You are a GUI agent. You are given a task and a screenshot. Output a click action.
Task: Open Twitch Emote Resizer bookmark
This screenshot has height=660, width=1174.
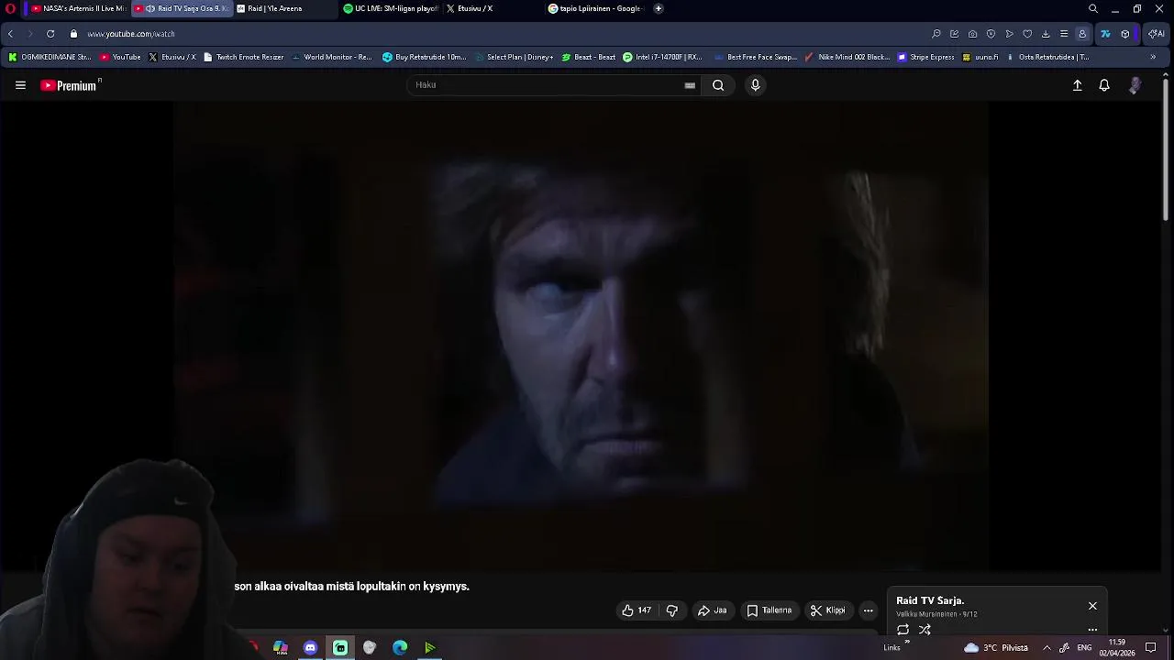pyautogui.click(x=244, y=57)
